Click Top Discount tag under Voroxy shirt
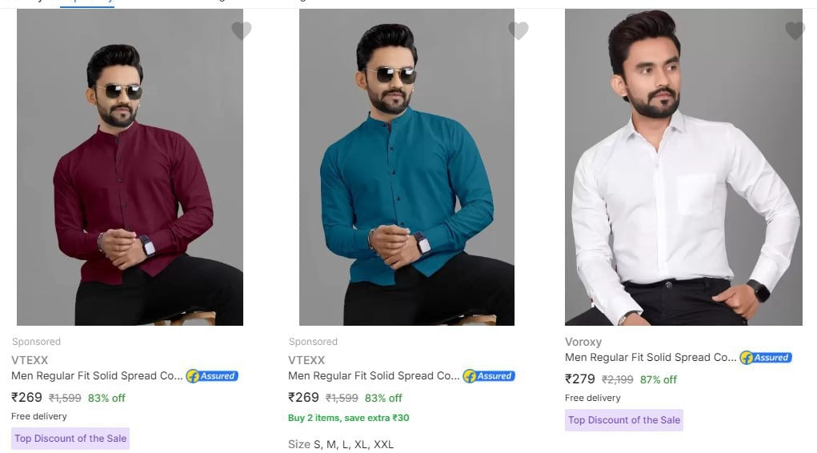Screen dimensions: 817x453 [624, 419]
